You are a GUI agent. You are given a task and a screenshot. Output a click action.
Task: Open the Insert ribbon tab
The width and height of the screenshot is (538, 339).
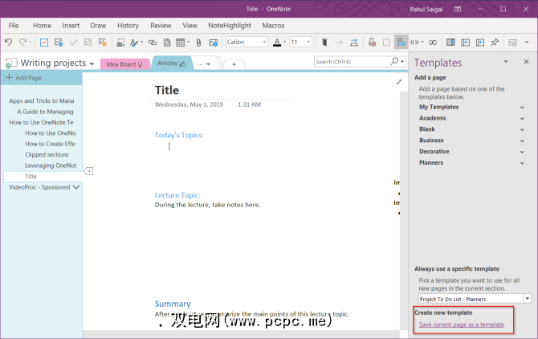[x=71, y=26]
